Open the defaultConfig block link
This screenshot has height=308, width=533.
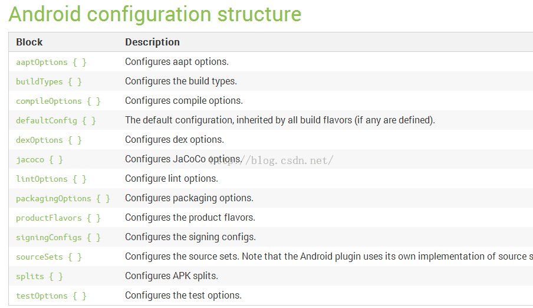click(x=56, y=120)
